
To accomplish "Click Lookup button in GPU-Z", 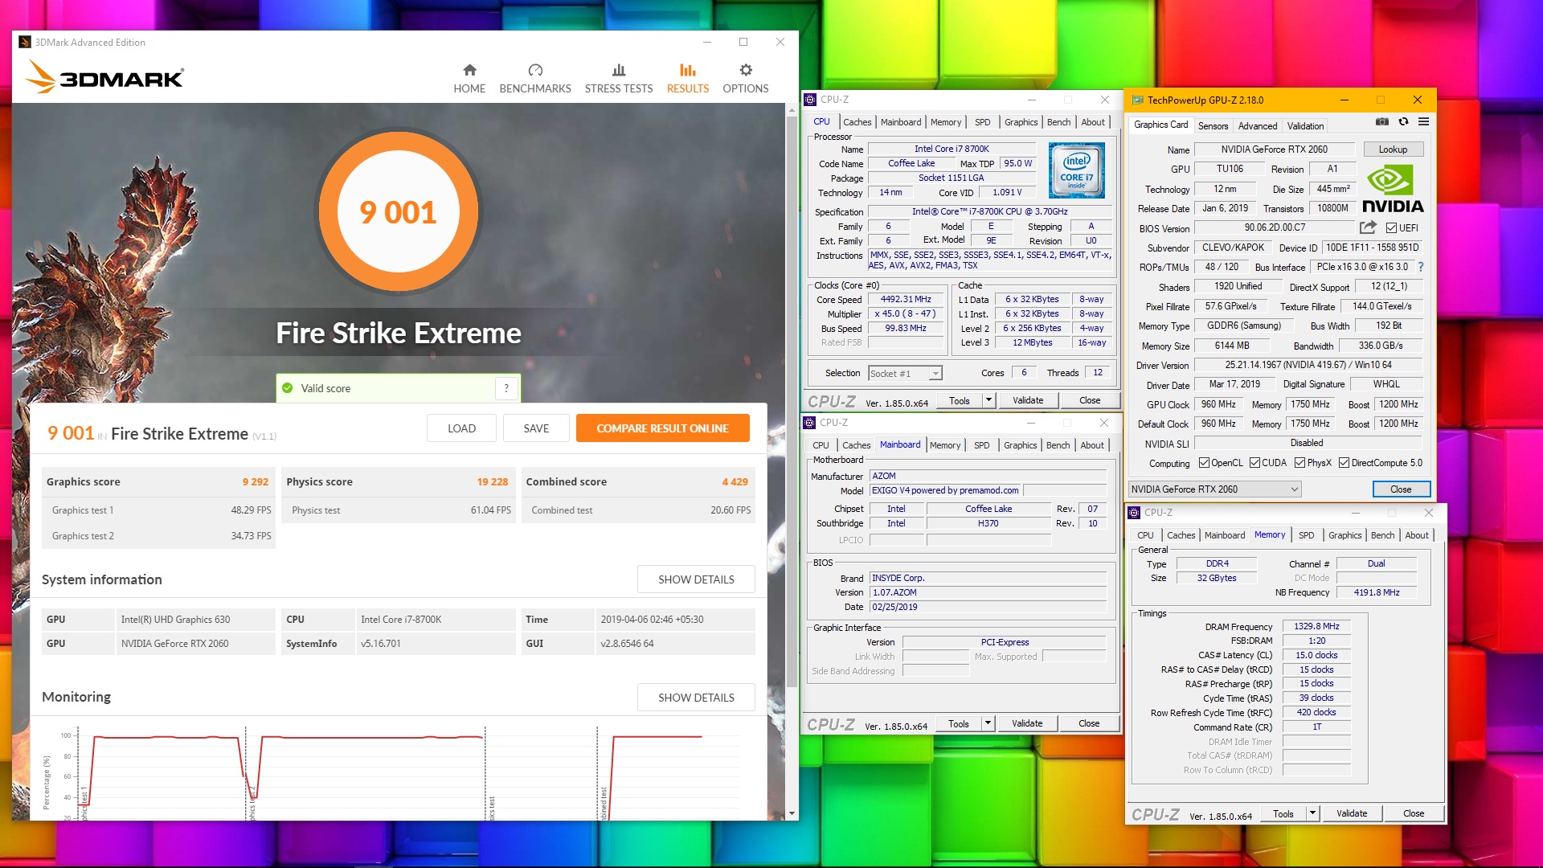I will point(1393,149).
